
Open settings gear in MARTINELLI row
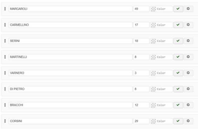(188, 57)
